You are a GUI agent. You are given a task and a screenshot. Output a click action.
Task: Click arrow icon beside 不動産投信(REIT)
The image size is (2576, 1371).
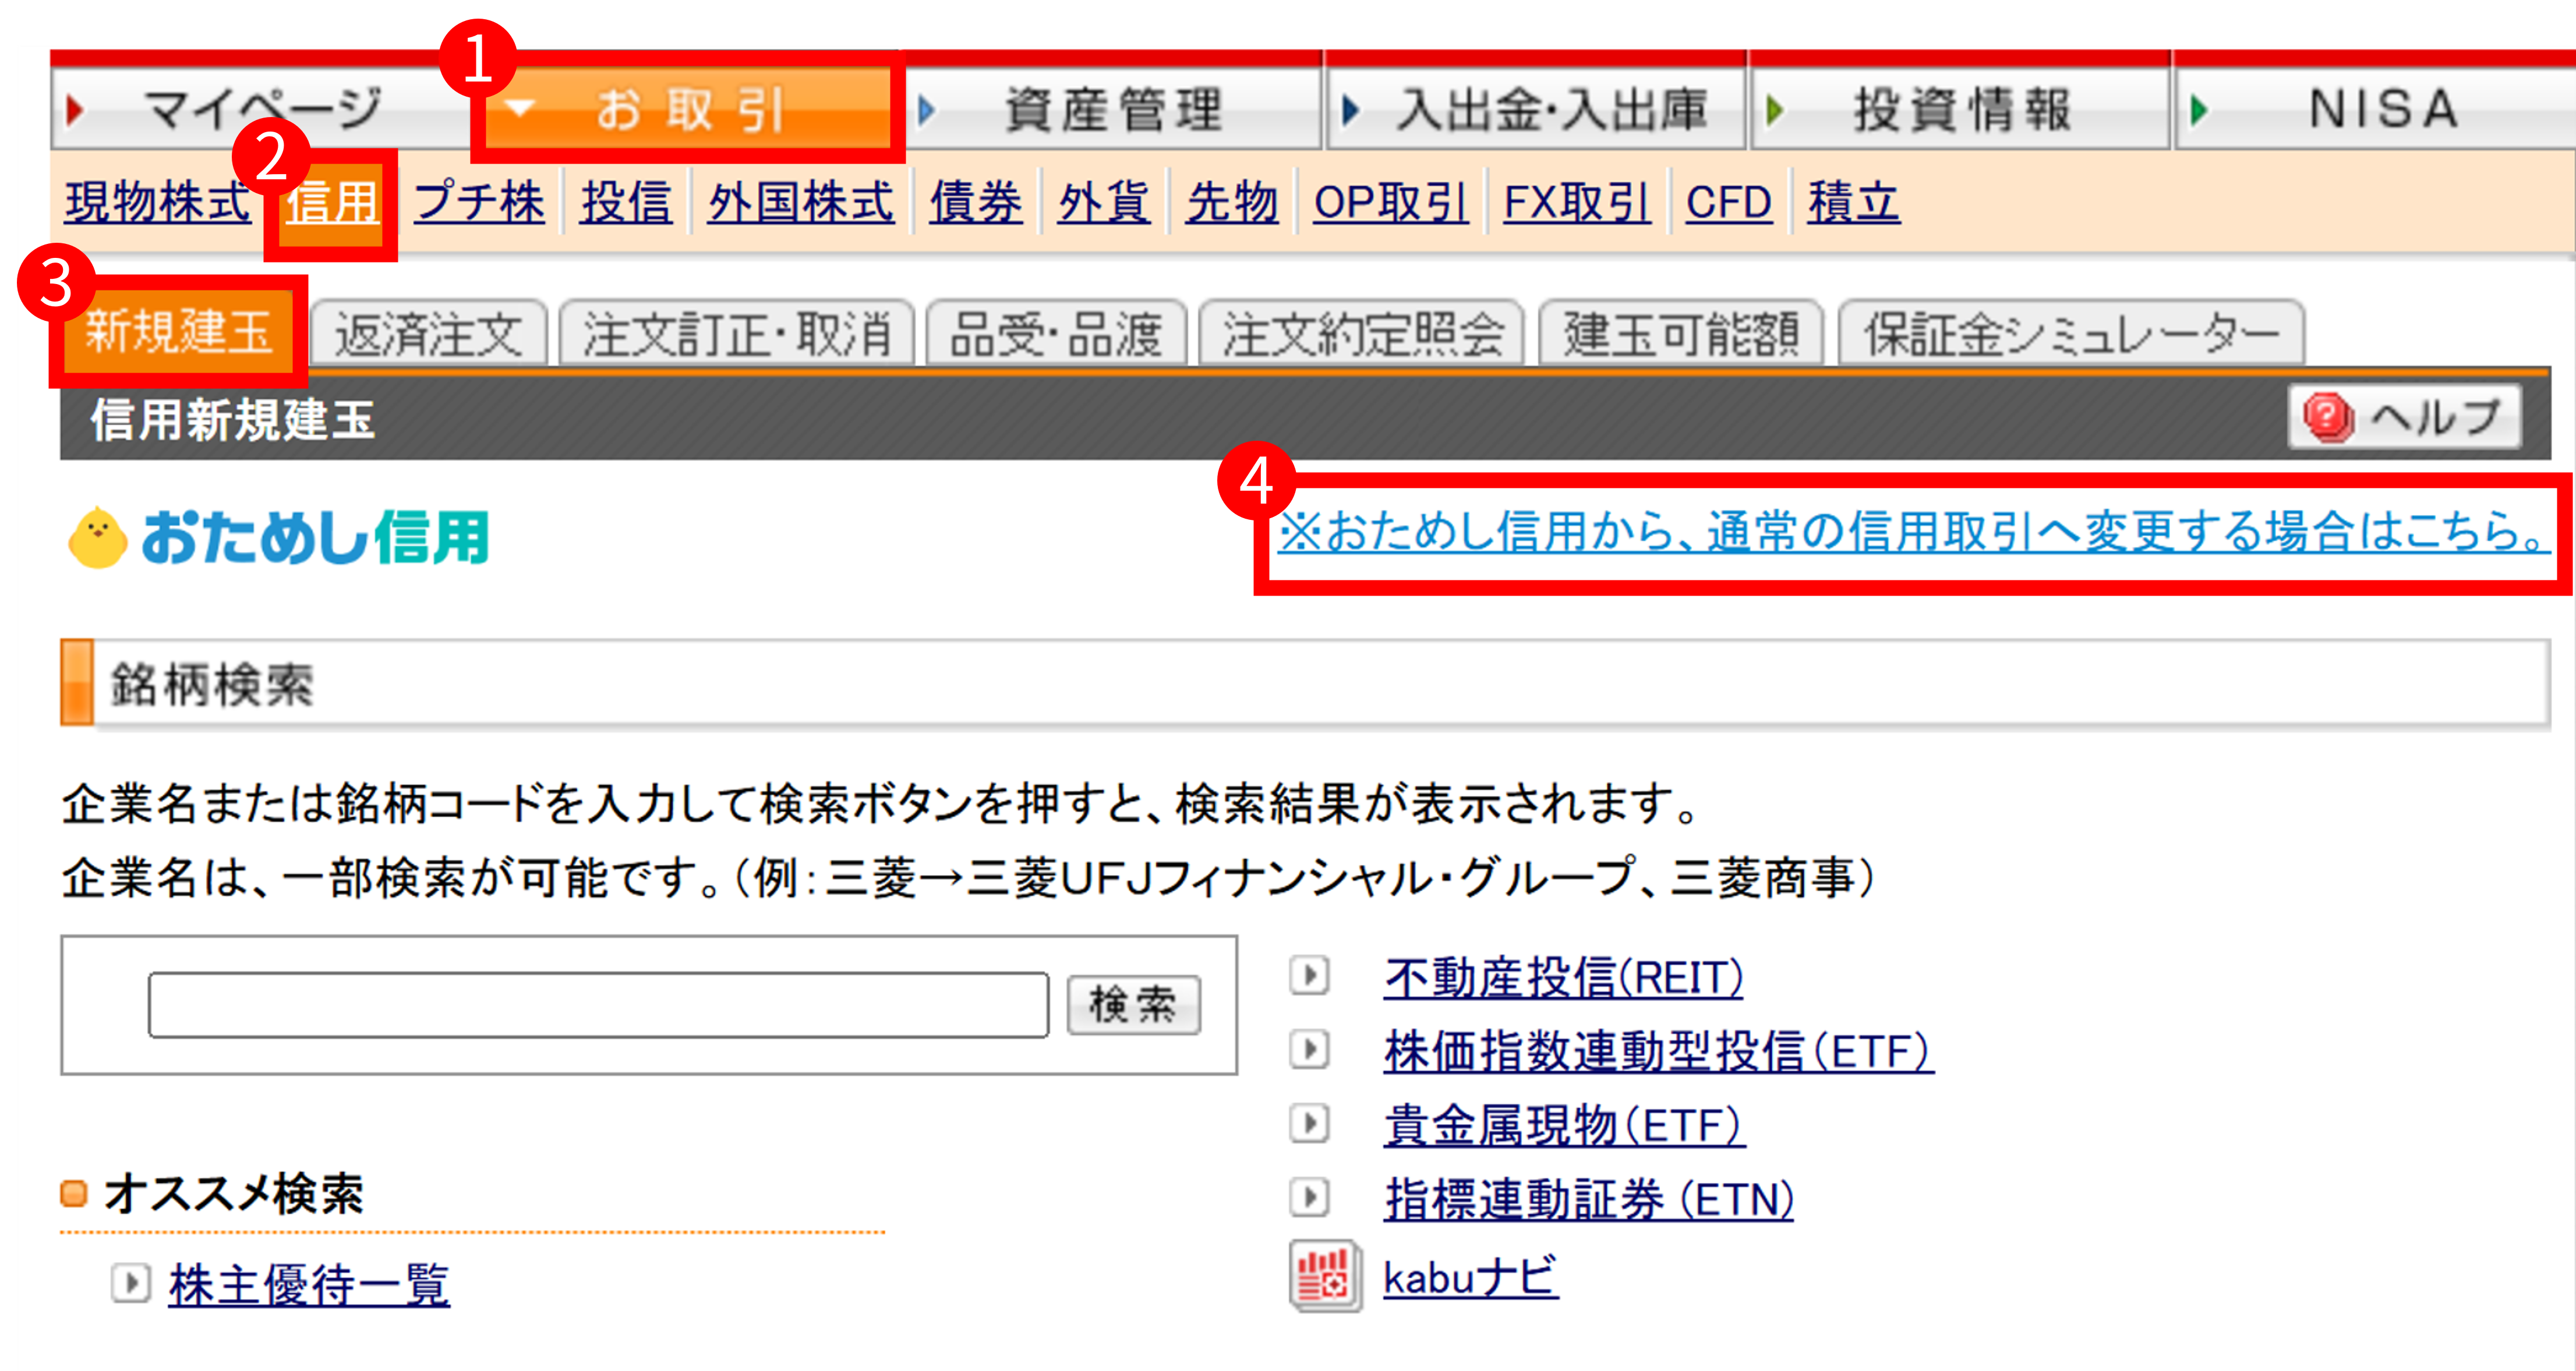(1309, 975)
